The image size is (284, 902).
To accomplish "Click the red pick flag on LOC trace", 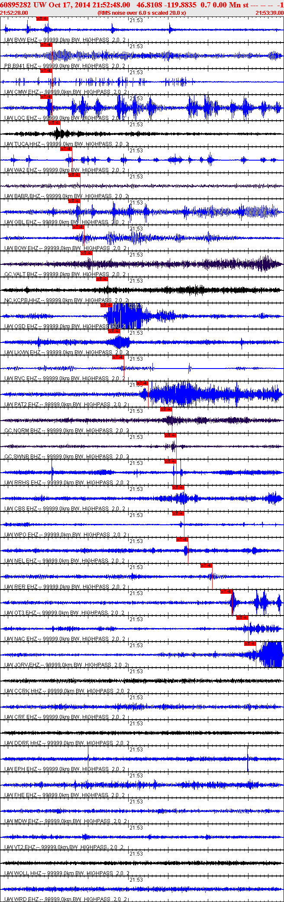I will tap(46, 97).
